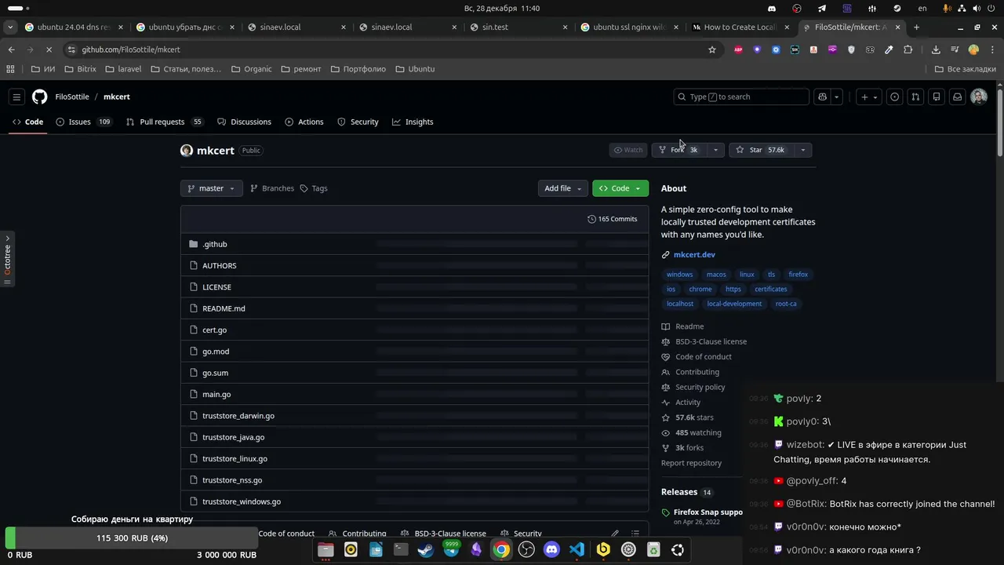Open GitHub repositories shortcut icon in header
This screenshot has width=1004, height=565.
937,97
